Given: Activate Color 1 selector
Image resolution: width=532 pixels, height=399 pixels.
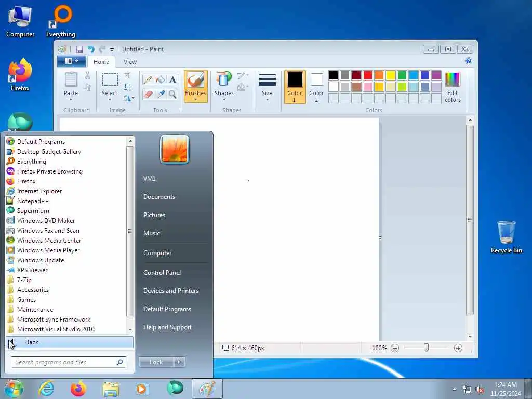Looking at the screenshot, I should pyautogui.click(x=295, y=87).
